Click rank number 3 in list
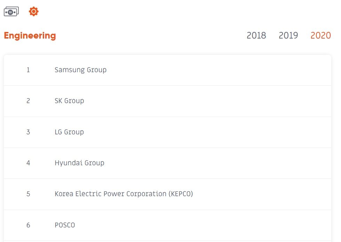This screenshot has width=341, height=242. (x=28, y=132)
